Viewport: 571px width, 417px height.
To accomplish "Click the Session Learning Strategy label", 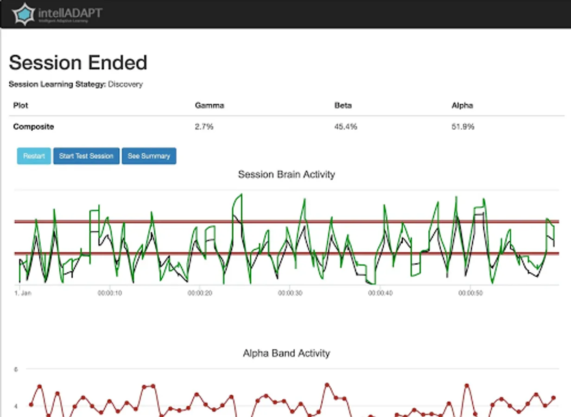I will click(57, 84).
